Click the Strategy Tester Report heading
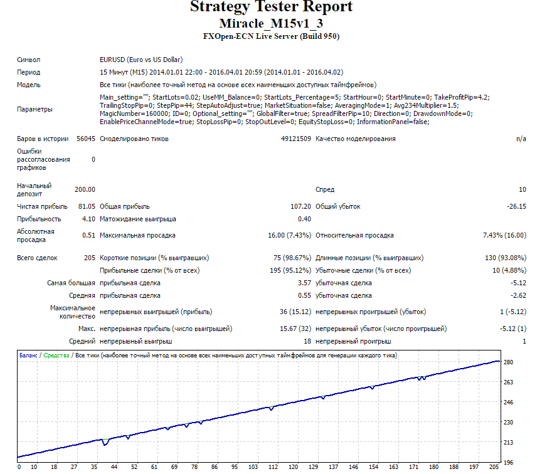Viewport: 547px width, 474px height. pyautogui.click(x=272, y=7)
